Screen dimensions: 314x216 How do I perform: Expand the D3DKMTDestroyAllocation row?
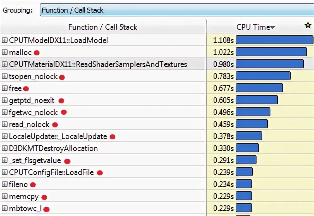[4, 148]
